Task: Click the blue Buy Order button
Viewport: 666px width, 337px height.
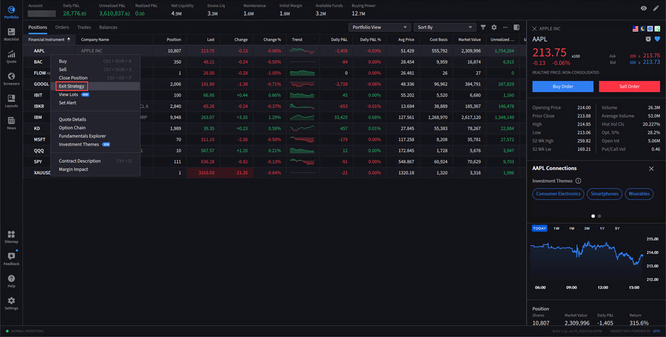Action: coord(563,86)
